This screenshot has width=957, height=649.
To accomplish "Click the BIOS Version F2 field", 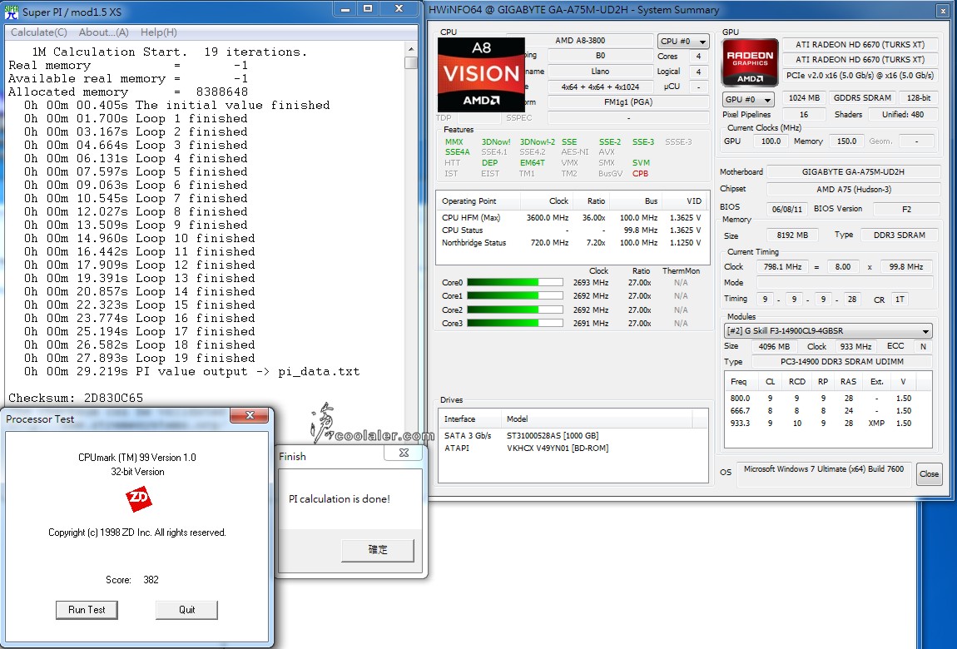I will click(906, 209).
